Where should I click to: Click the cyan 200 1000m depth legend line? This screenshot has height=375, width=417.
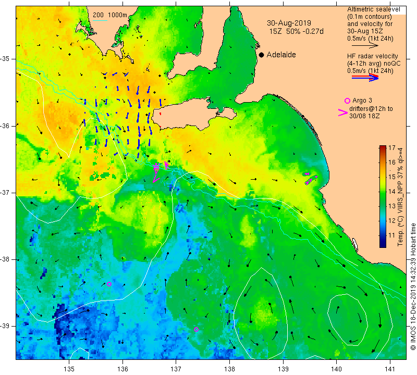point(100,20)
